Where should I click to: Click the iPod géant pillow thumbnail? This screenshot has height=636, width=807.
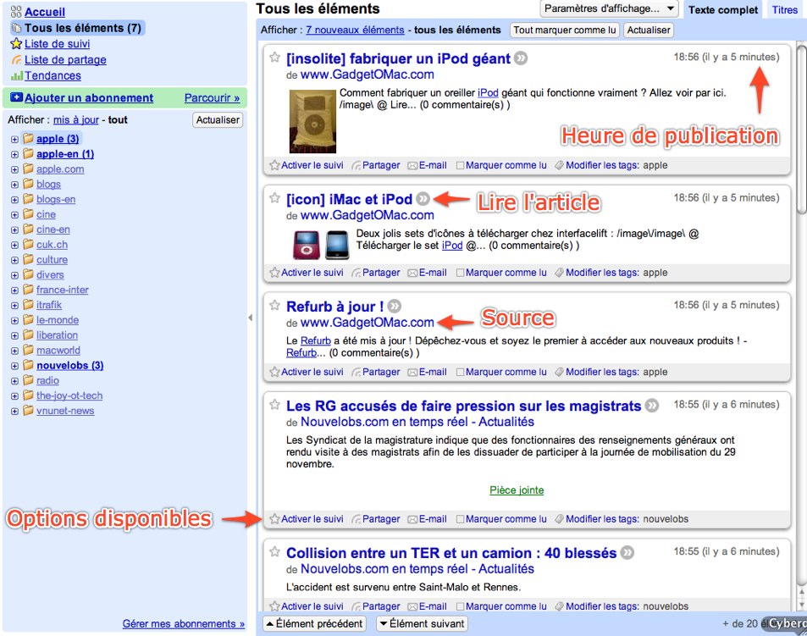(312, 121)
